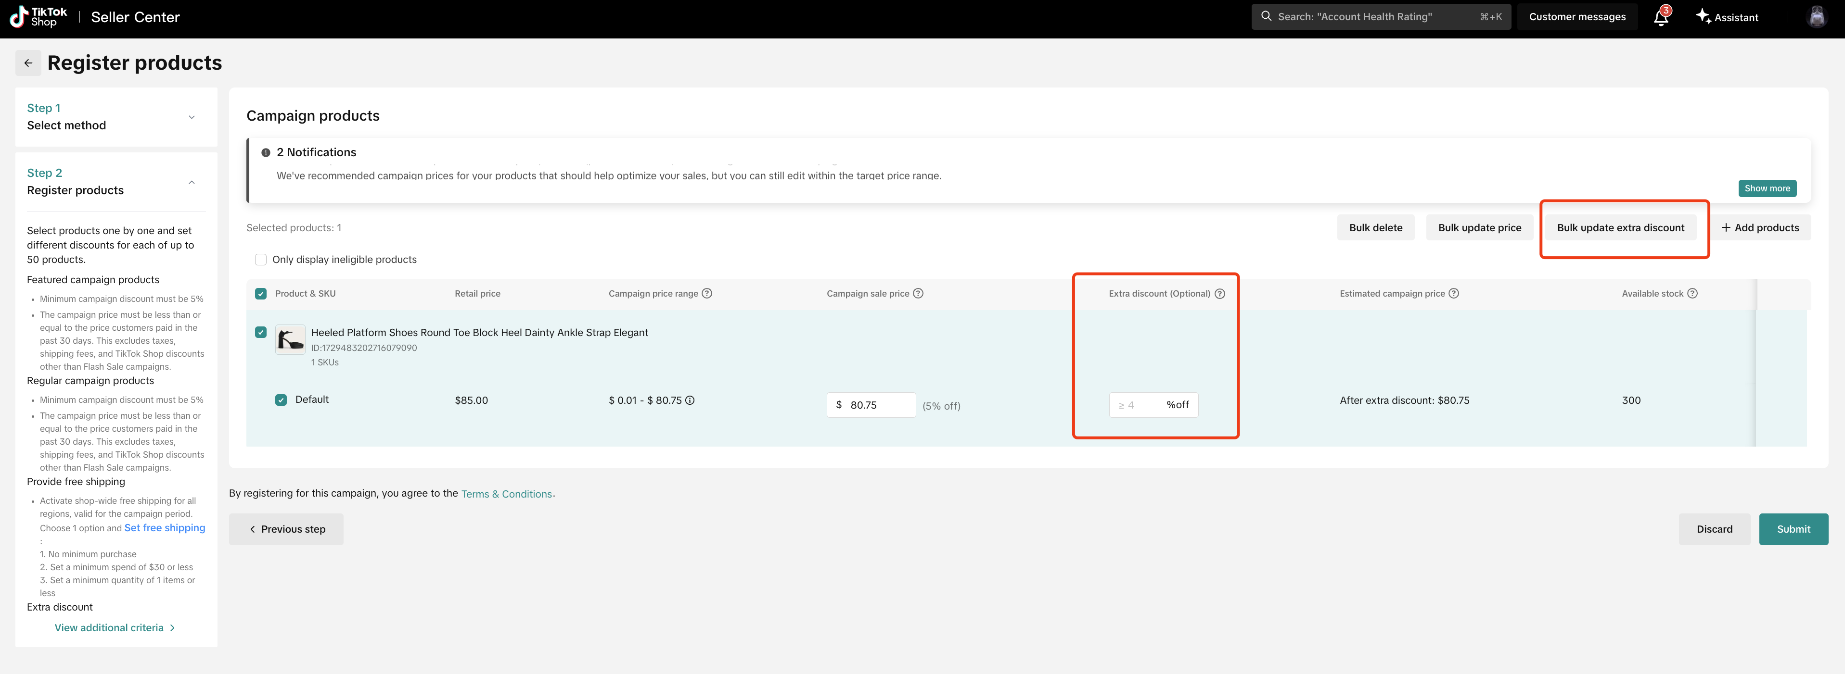The height and width of the screenshot is (674, 1845).
Task: Toggle the select-all checkbox in table header
Action: point(261,293)
